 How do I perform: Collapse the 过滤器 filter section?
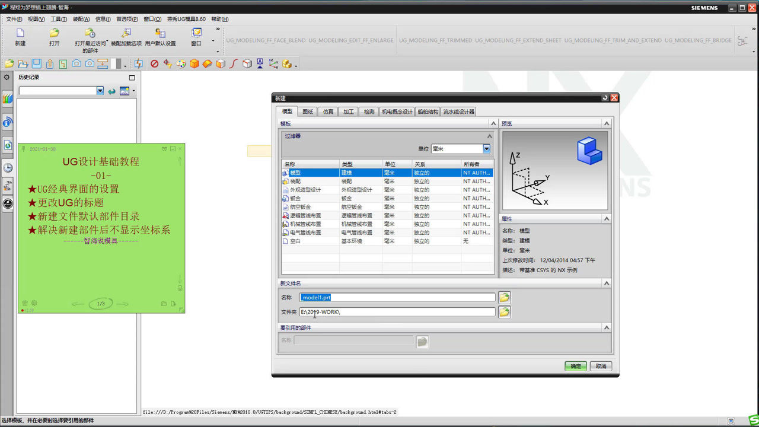[x=489, y=136]
